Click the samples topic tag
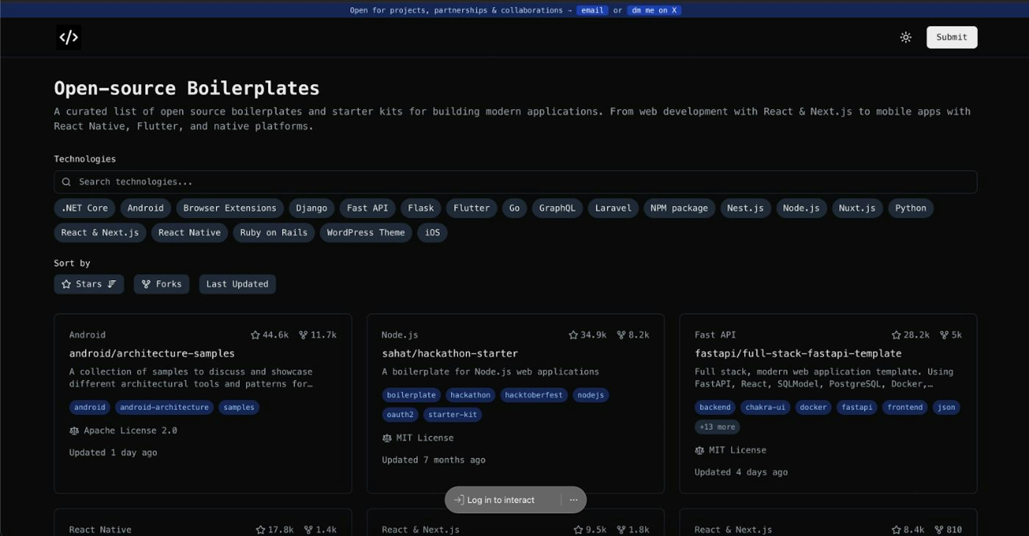The width and height of the screenshot is (1029, 536). 239,407
